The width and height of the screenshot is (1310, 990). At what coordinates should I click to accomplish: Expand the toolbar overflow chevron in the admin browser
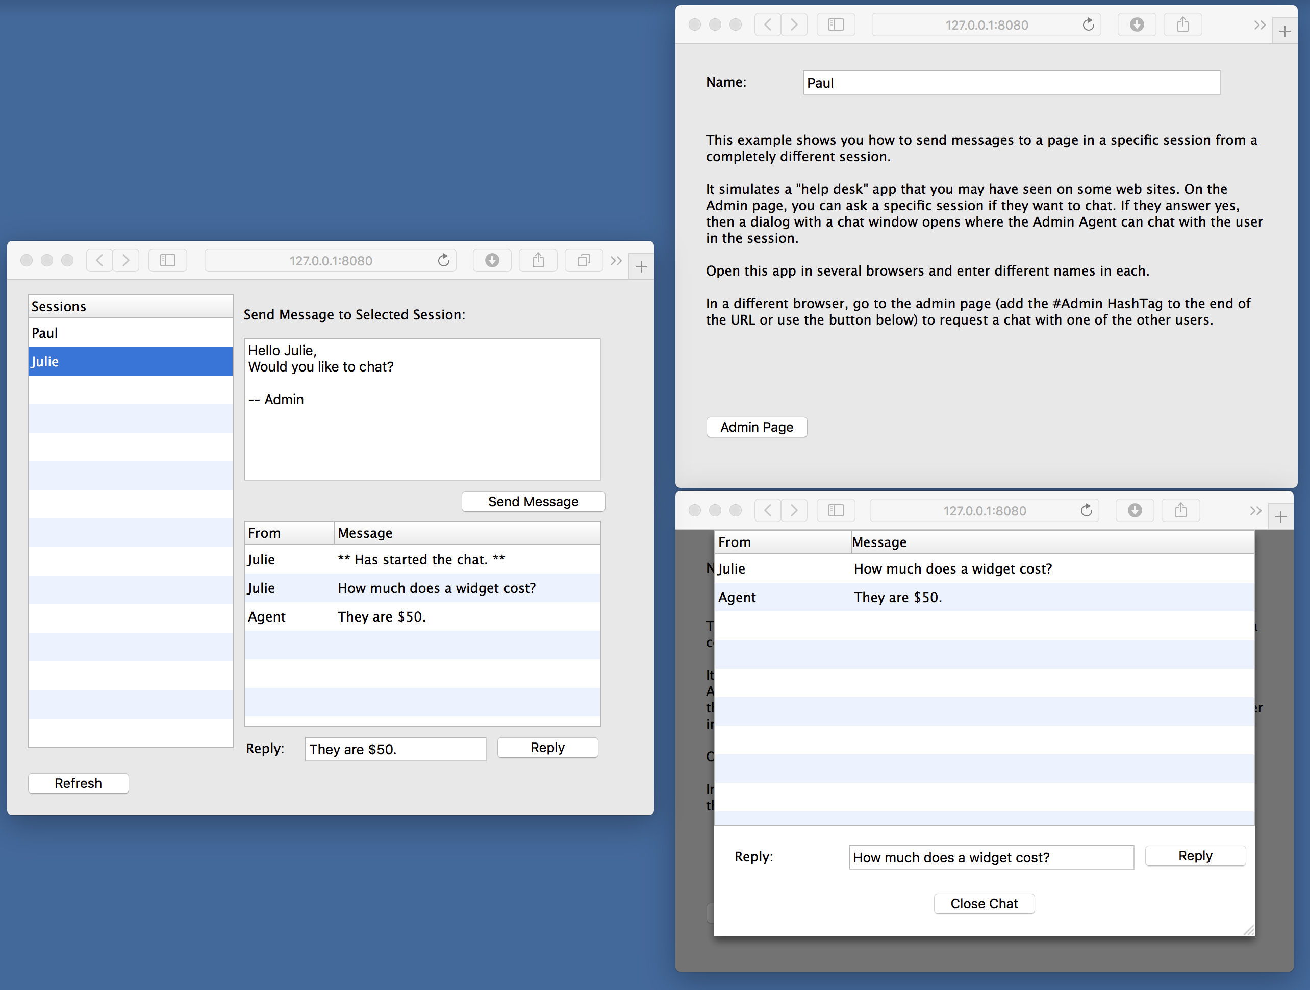(x=1259, y=24)
